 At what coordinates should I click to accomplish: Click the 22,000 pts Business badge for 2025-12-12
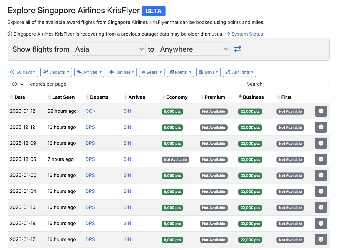click(x=250, y=127)
